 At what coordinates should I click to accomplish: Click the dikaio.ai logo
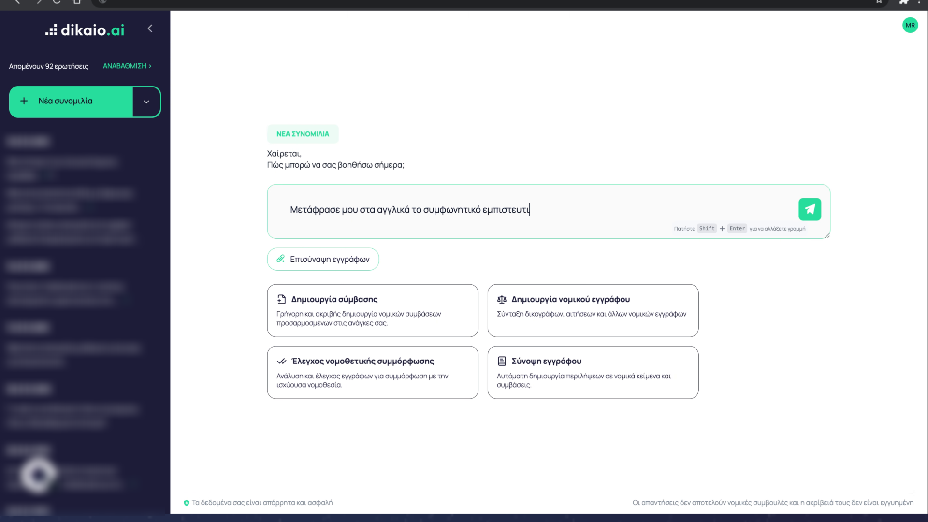(x=85, y=30)
